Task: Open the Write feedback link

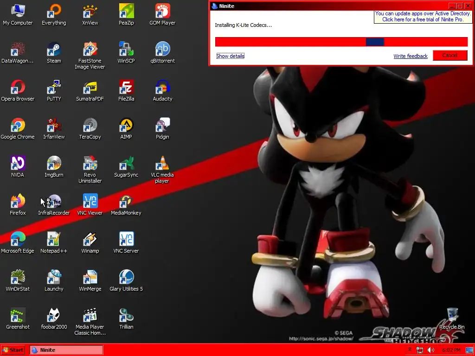Action: (x=411, y=56)
